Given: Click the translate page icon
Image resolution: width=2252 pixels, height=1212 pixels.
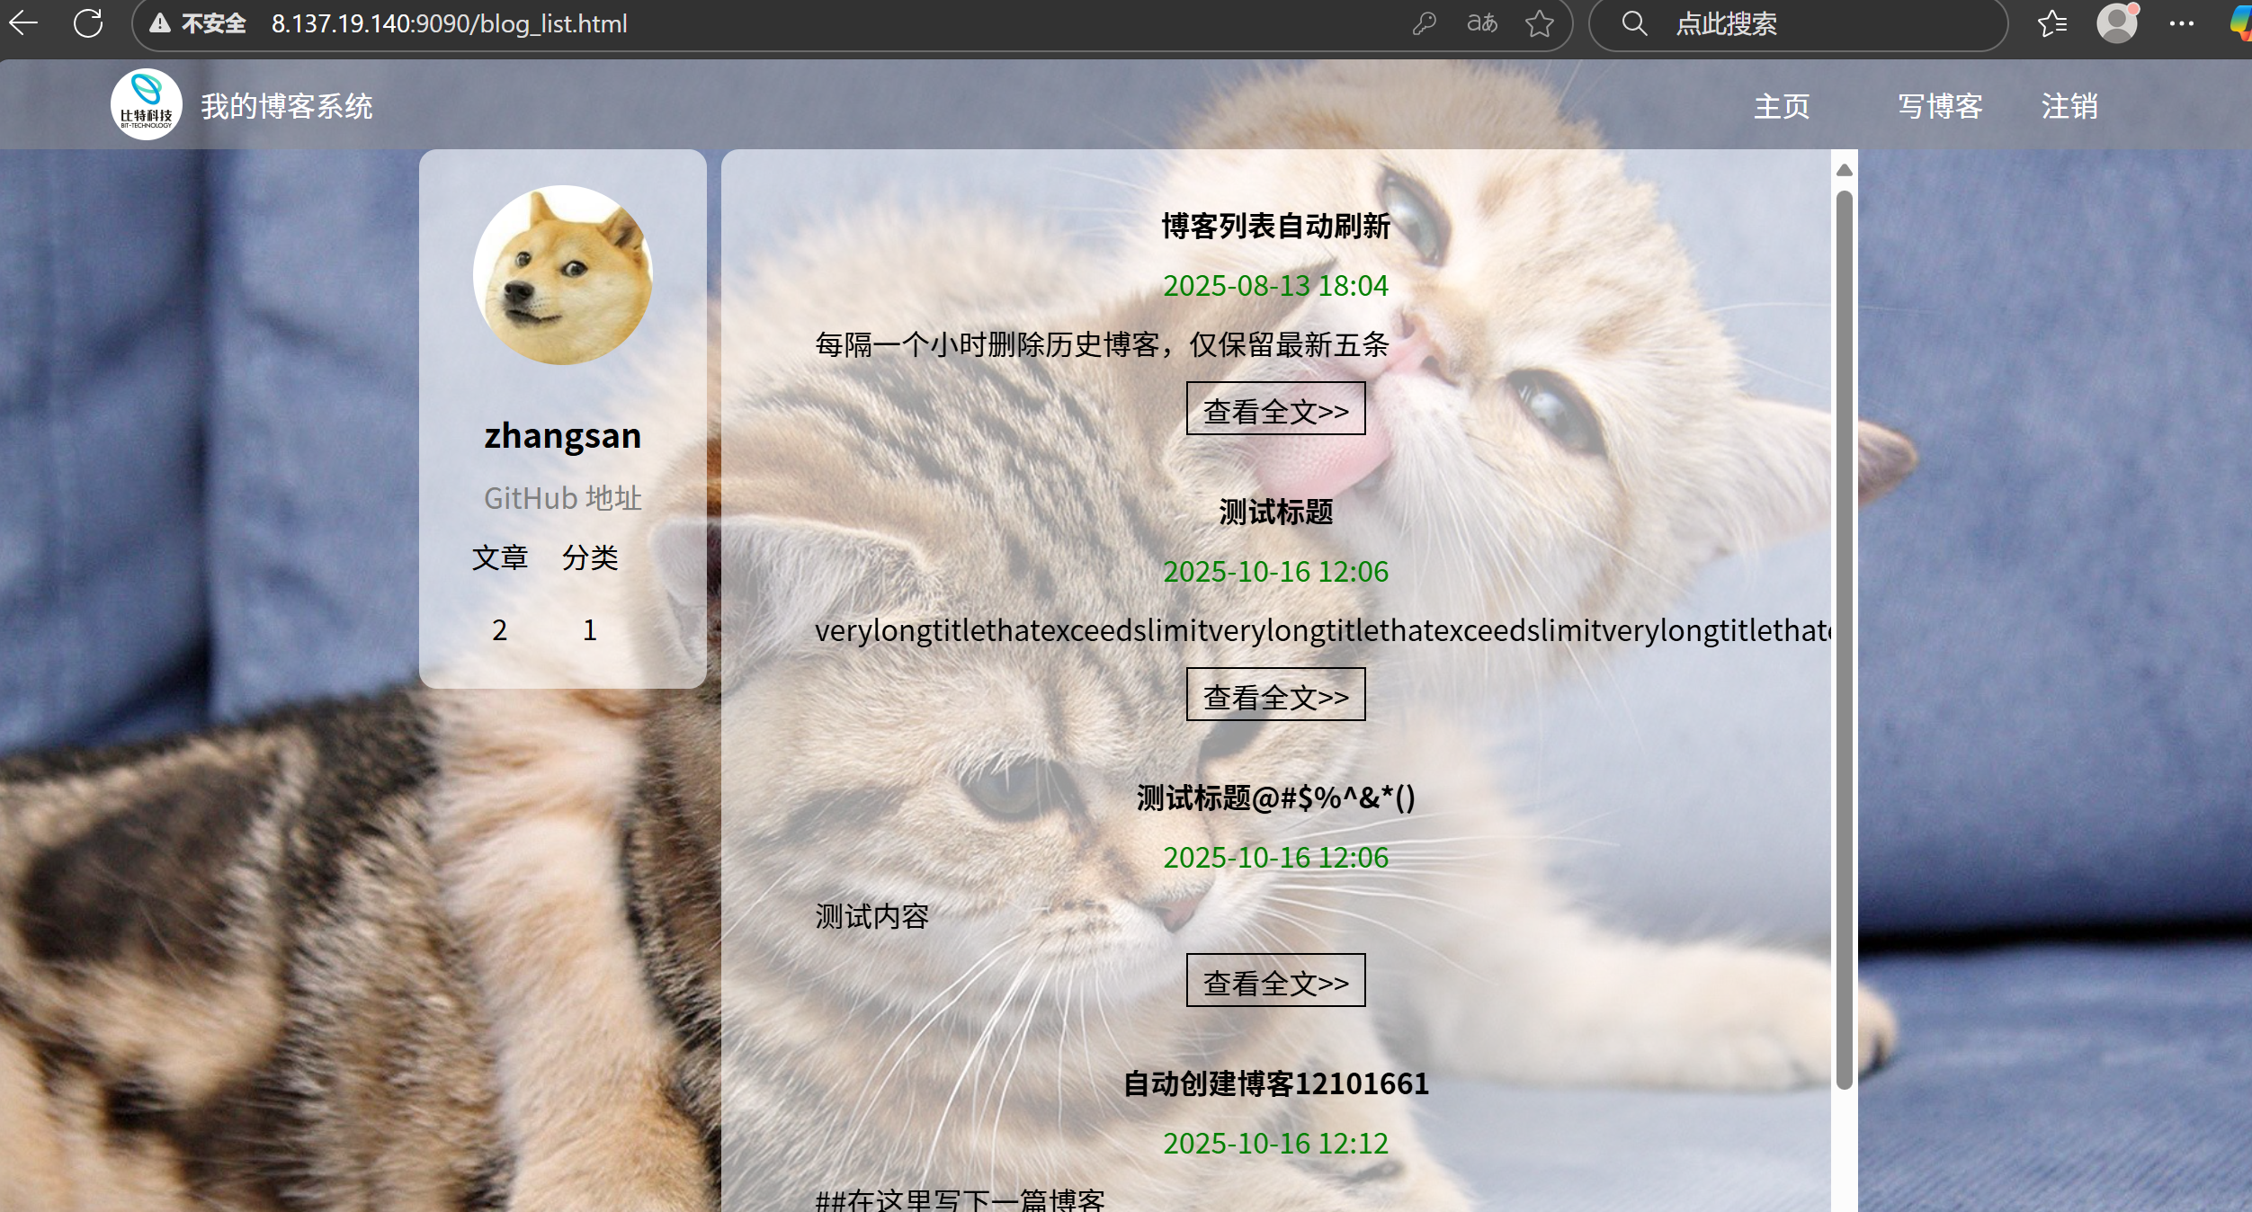Looking at the screenshot, I should (x=1482, y=23).
